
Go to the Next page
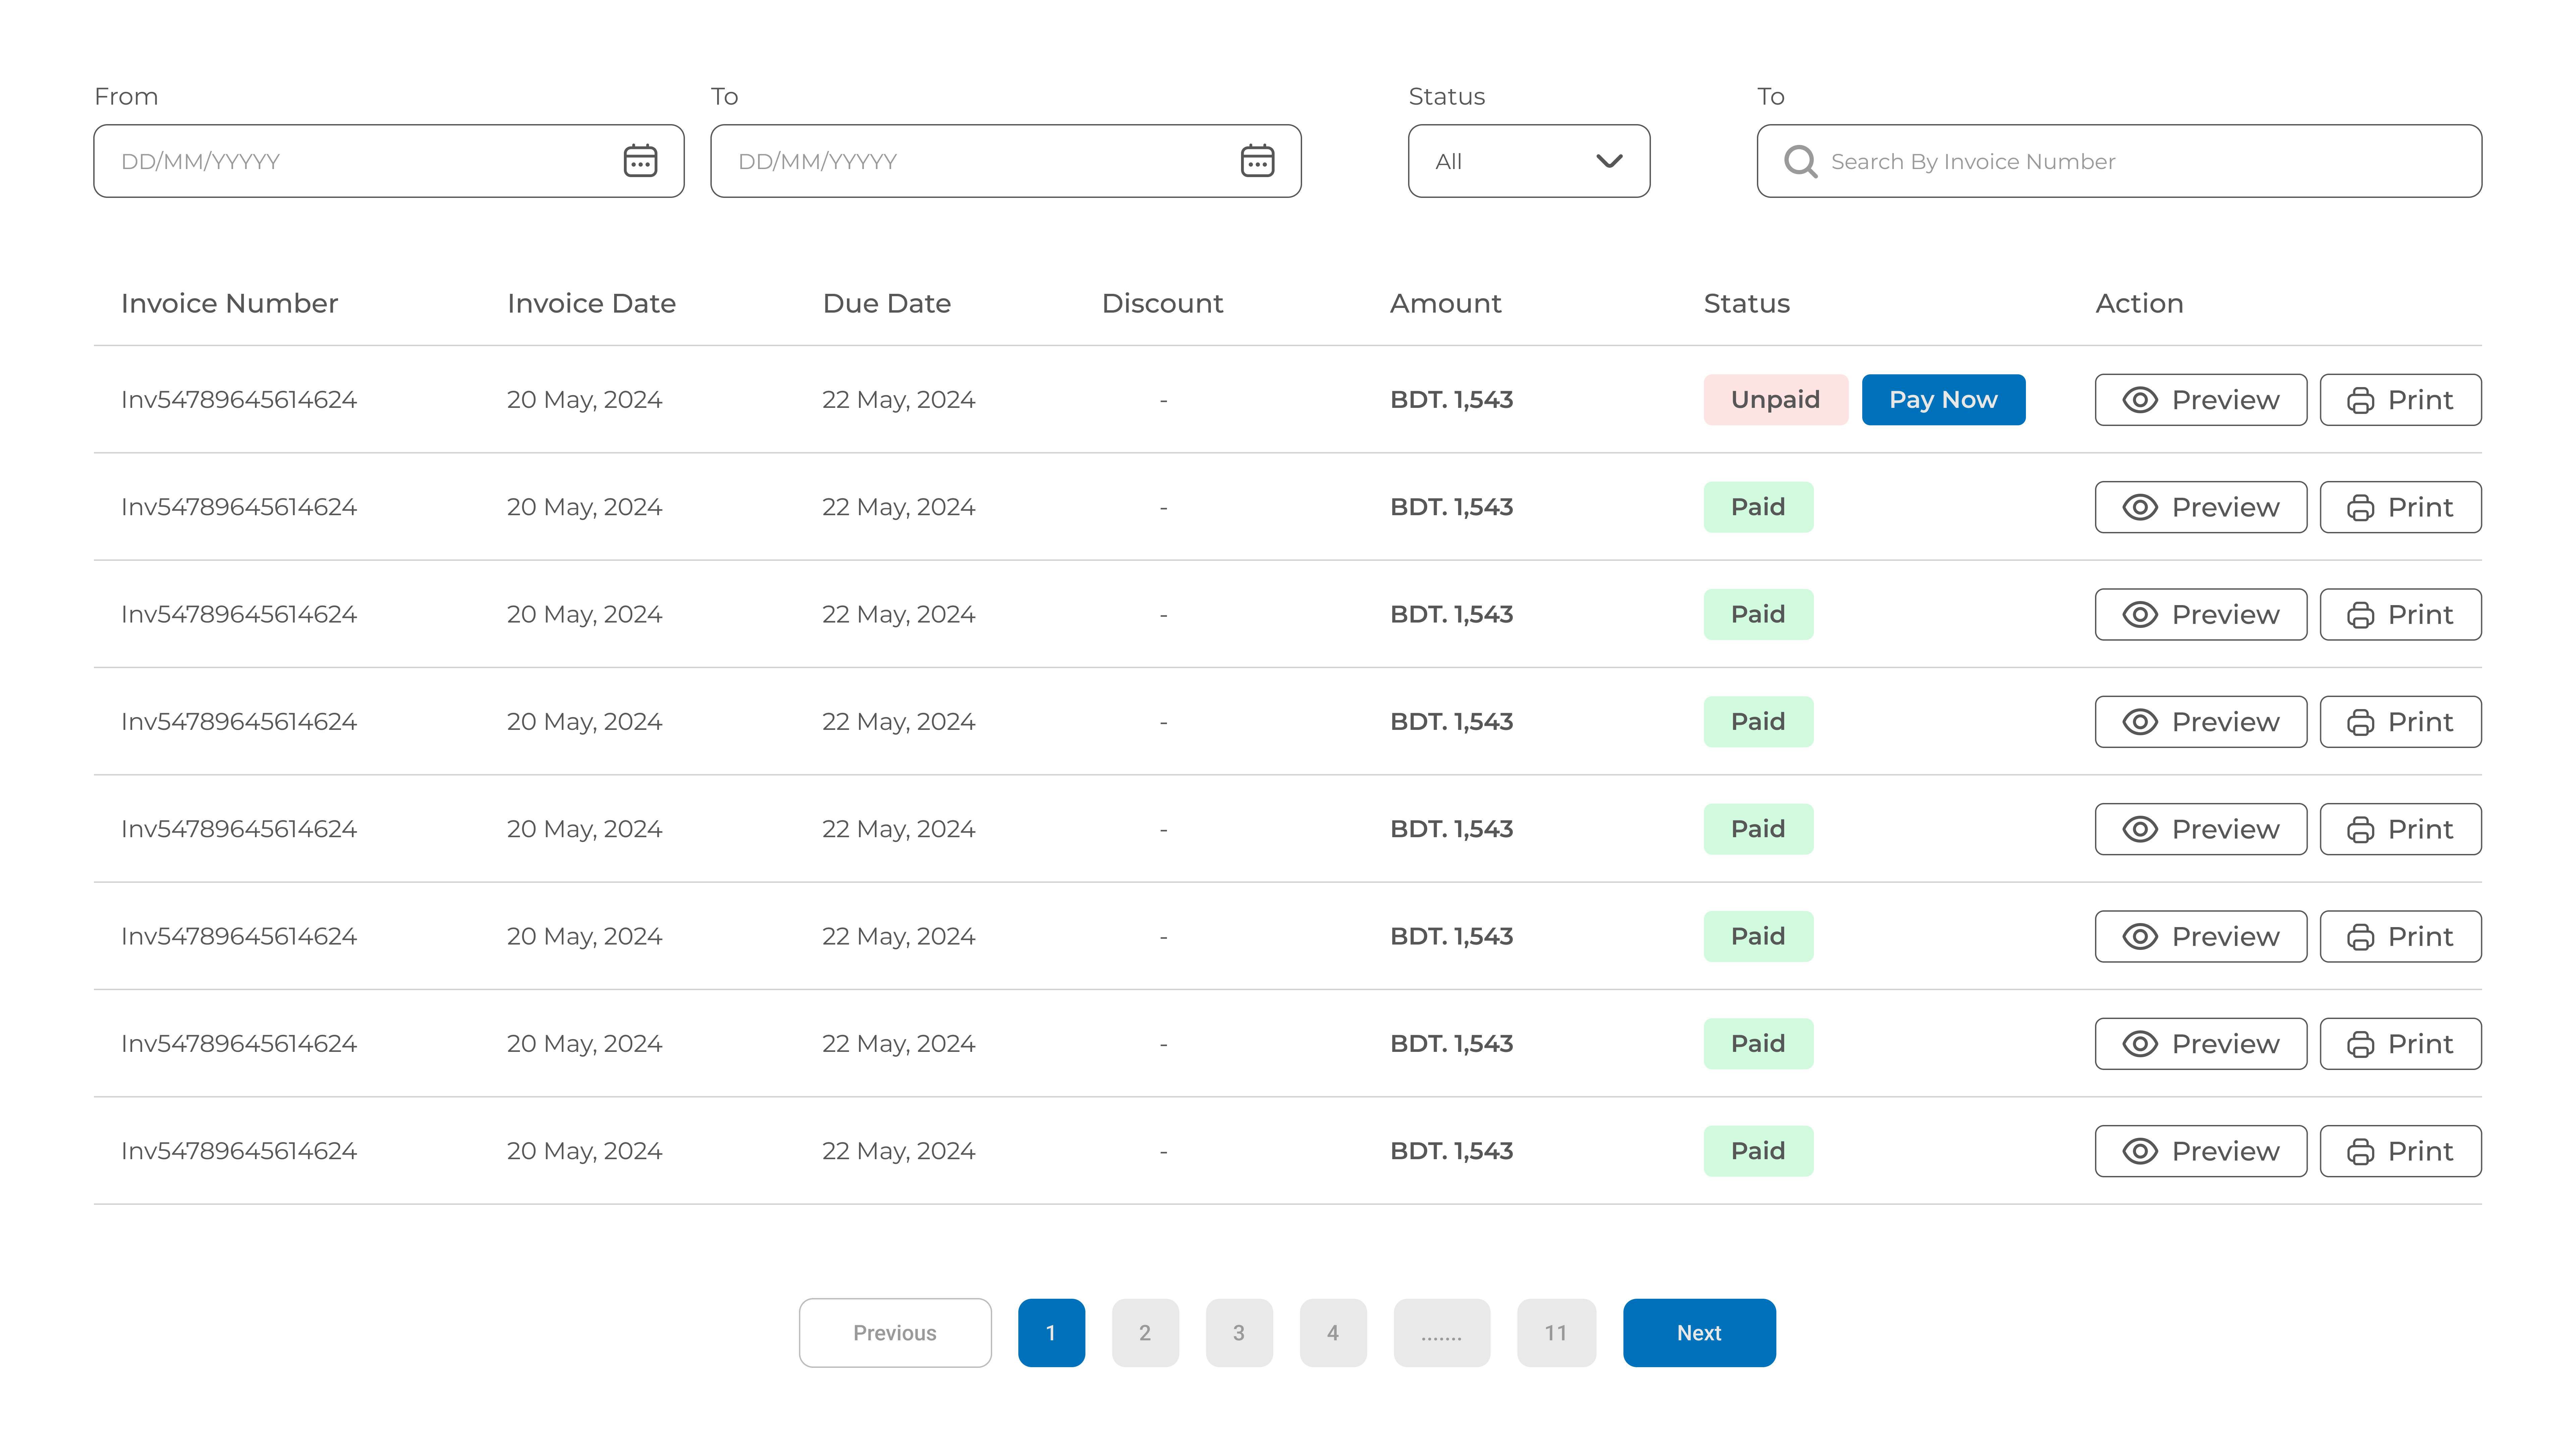(x=1699, y=1333)
